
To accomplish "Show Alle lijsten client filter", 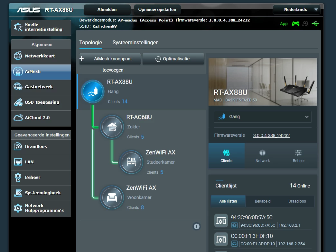I will coord(228,201).
